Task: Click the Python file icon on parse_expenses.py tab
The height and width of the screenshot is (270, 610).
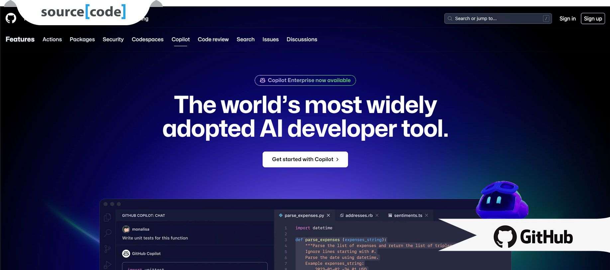Action: tap(281, 215)
